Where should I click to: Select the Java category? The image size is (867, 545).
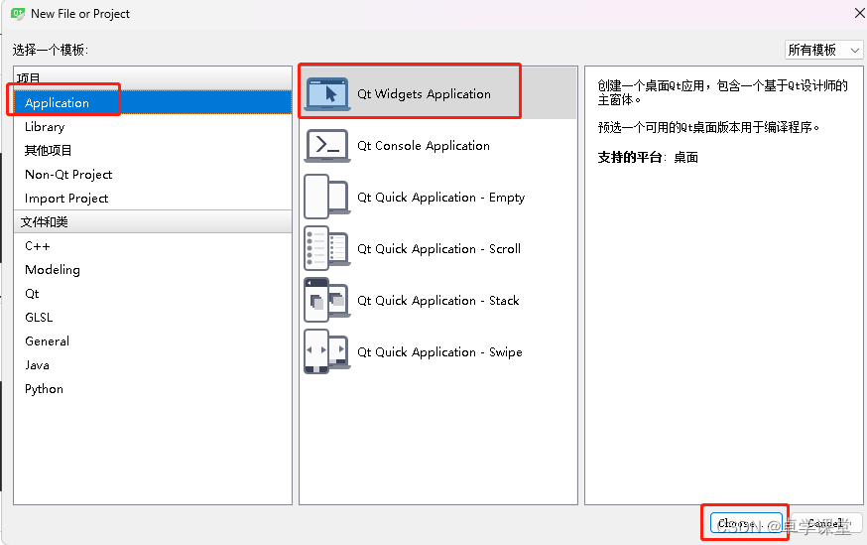coord(153,365)
